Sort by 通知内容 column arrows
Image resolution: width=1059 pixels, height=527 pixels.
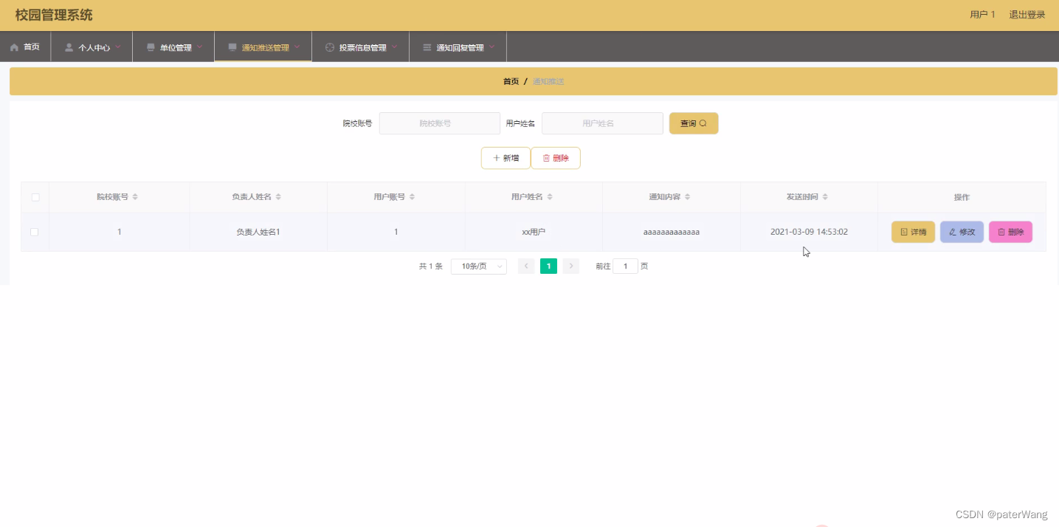[687, 197]
